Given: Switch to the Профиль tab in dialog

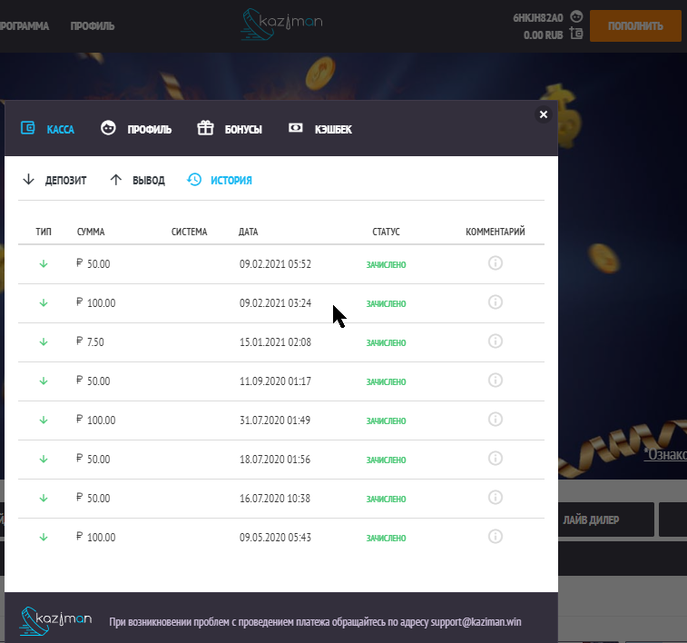Looking at the screenshot, I should (x=136, y=129).
